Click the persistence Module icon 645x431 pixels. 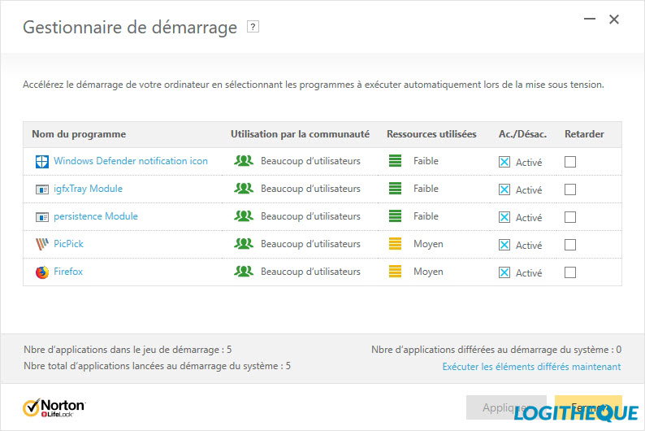point(42,217)
